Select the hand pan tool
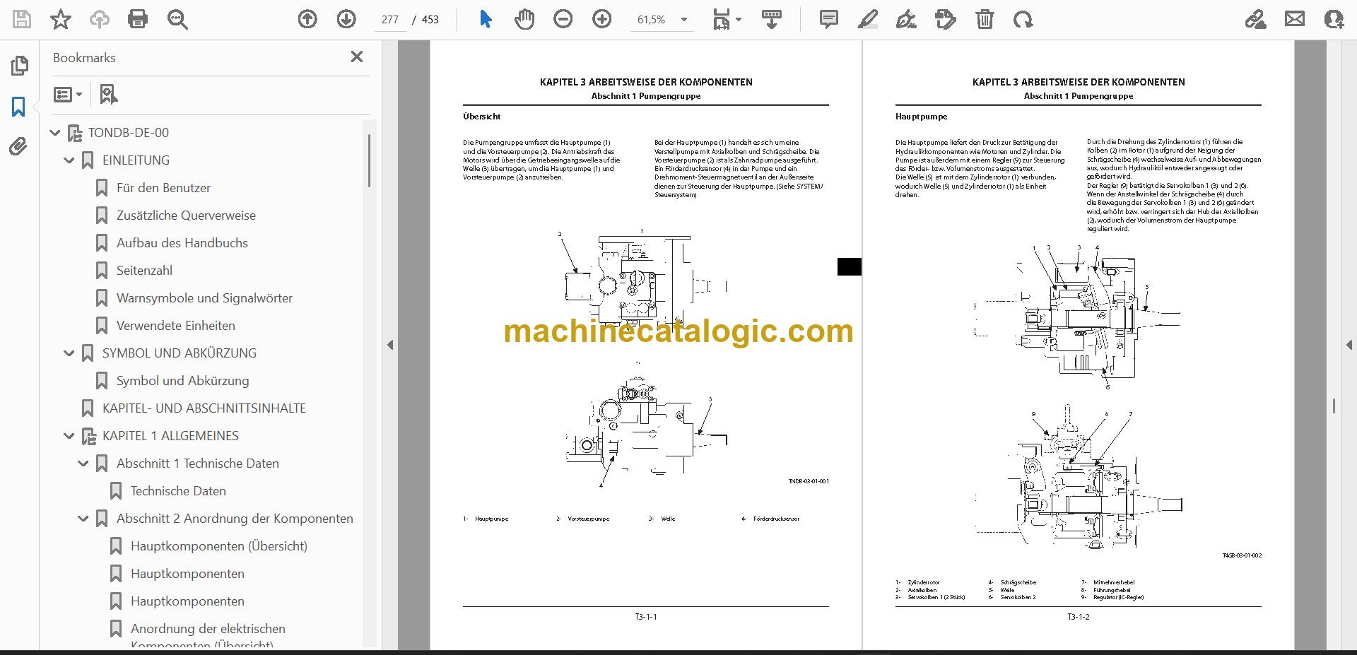The image size is (1357, 655). coord(524,19)
